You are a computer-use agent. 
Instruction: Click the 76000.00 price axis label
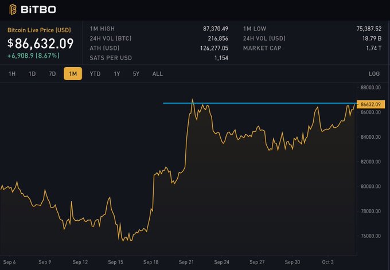[370, 236]
